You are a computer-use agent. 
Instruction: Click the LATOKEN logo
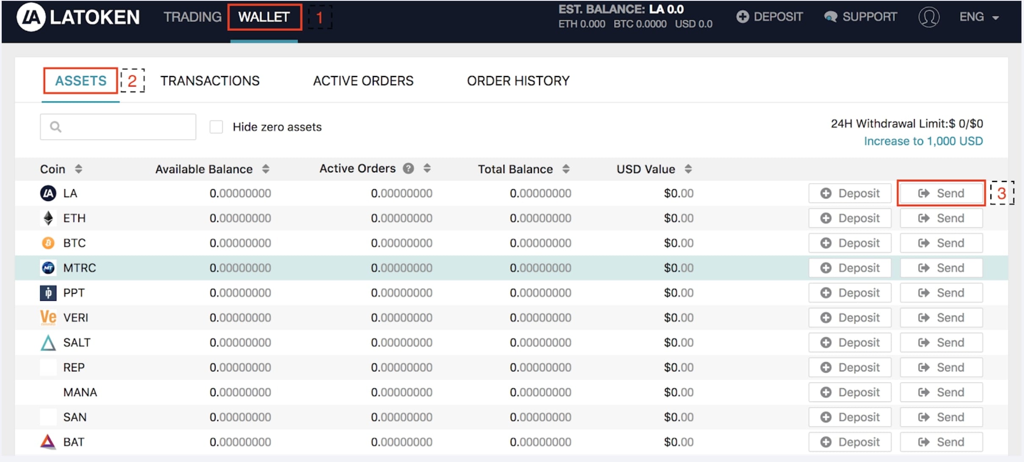coord(78,17)
